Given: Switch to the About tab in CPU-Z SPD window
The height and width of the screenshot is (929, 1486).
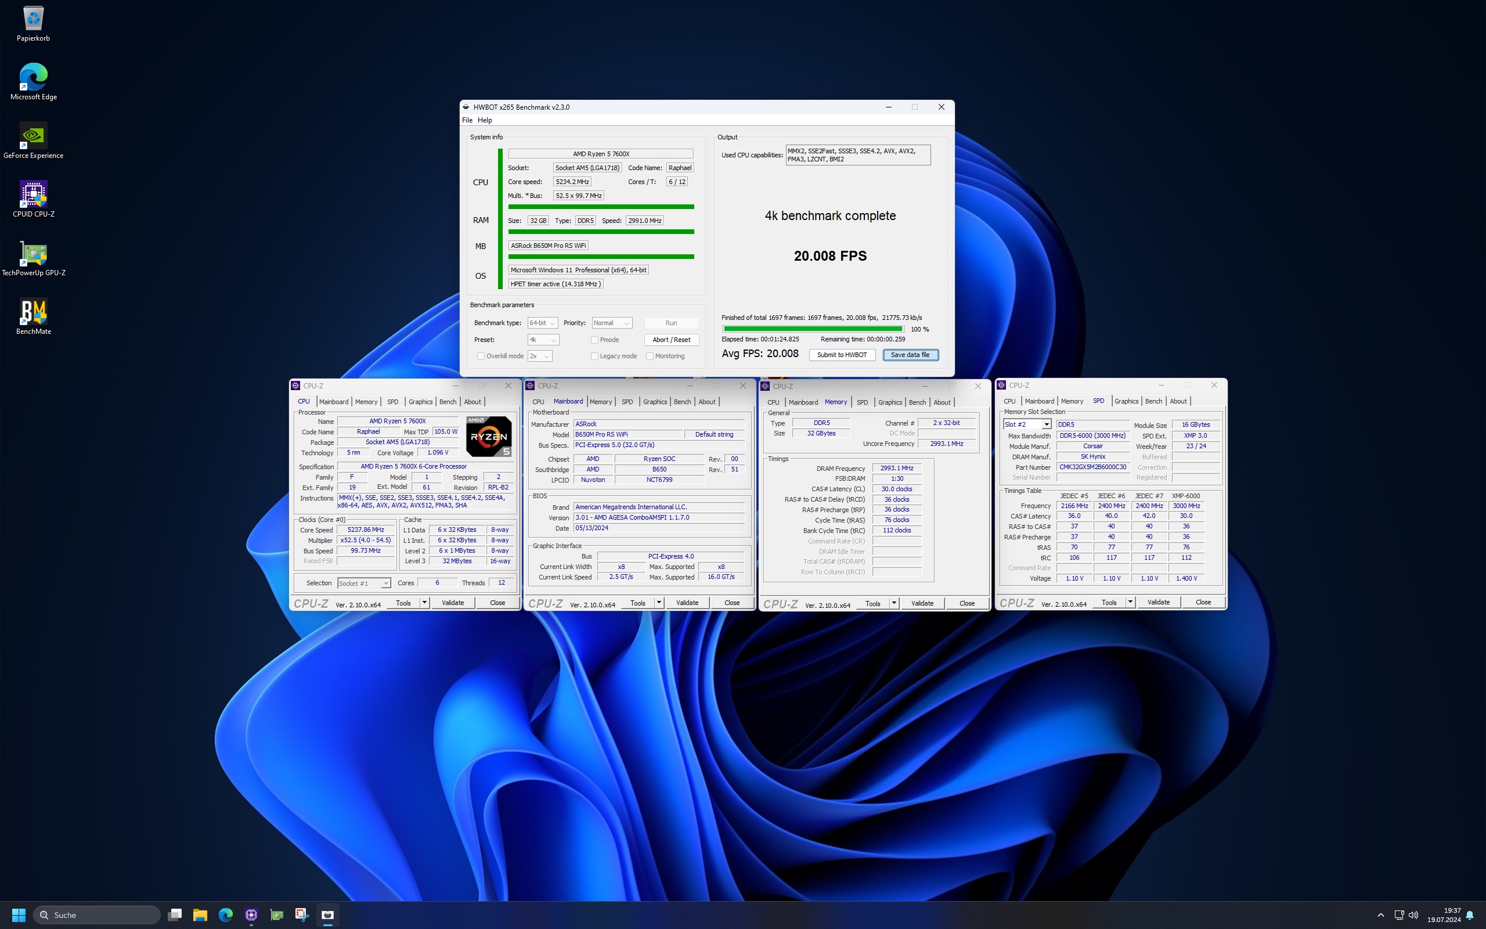Looking at the screenshot, I should tap(1178, 401).
